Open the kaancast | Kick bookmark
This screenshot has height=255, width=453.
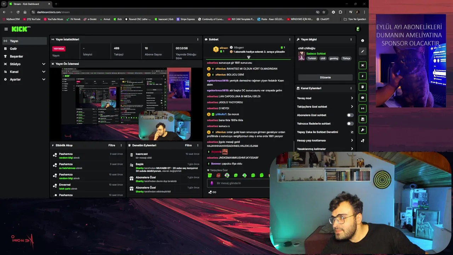(164, 19)
